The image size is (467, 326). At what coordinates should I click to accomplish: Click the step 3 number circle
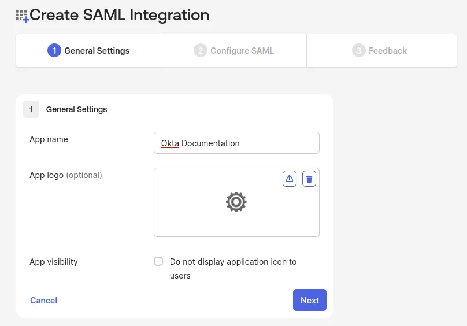[x=358, y=51]
